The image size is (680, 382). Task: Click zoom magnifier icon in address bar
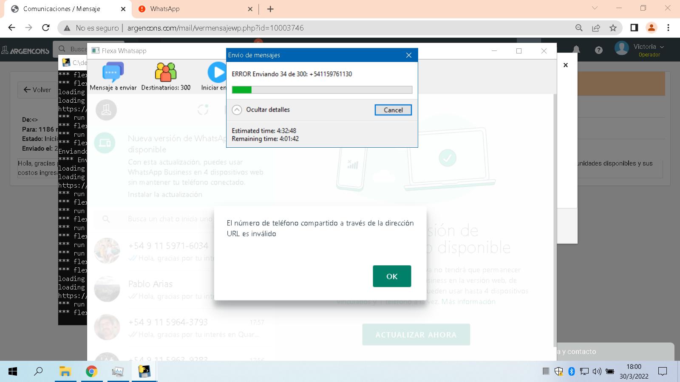pyautogui.click(x=579, y=28)
